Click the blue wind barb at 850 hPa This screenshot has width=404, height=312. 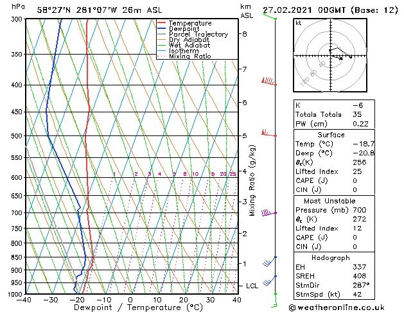click(x=270, y=261)
